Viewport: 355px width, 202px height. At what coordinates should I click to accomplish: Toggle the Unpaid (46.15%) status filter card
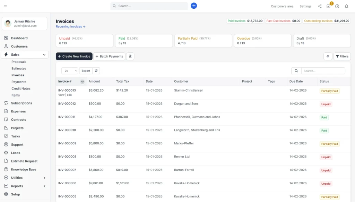84,40
